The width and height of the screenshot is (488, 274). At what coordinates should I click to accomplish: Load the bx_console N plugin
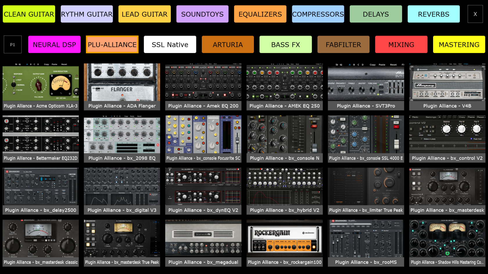point(285,139)
